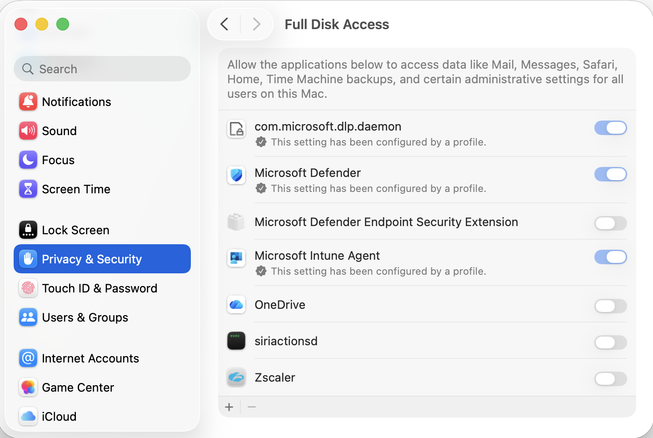Toggle Microsoft Defender full disk access switch
The width and height of the screenshot is (653, 438).
pos(611,174)
